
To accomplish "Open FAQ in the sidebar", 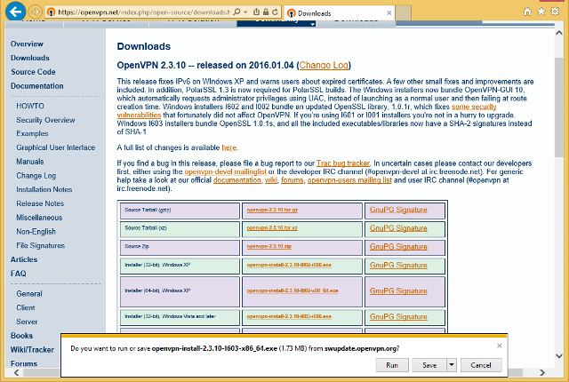I will 18,274.
